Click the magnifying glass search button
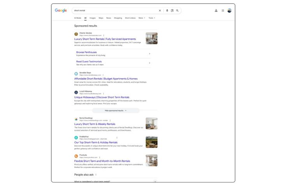292x186 pixels. tap(177, 11)
